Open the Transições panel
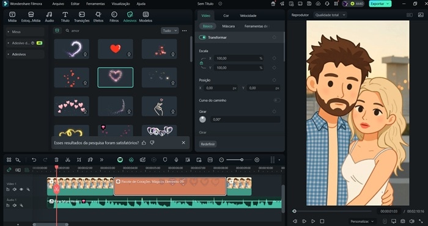Viewport: 428px width, 226px height. click(x=81, y=16)
